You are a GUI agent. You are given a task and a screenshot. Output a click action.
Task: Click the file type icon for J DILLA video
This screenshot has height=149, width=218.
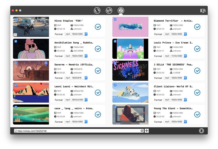point(155,69)
